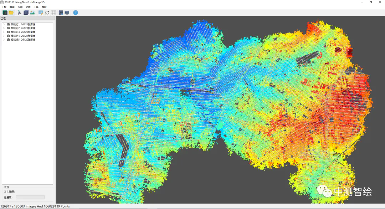This screenshot has width=385, height=209.
Task: Click the server stack icon in toolbar
Action: 61,12
